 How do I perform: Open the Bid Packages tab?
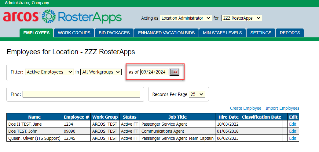(114, 33)
